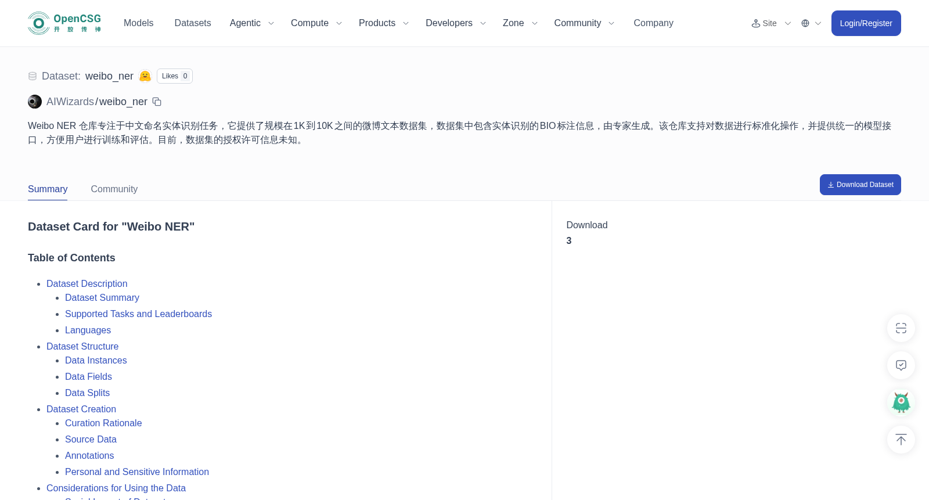Open the Datasets nav item
This screenshot has height=500, width=929.
(x=193, y=23)
